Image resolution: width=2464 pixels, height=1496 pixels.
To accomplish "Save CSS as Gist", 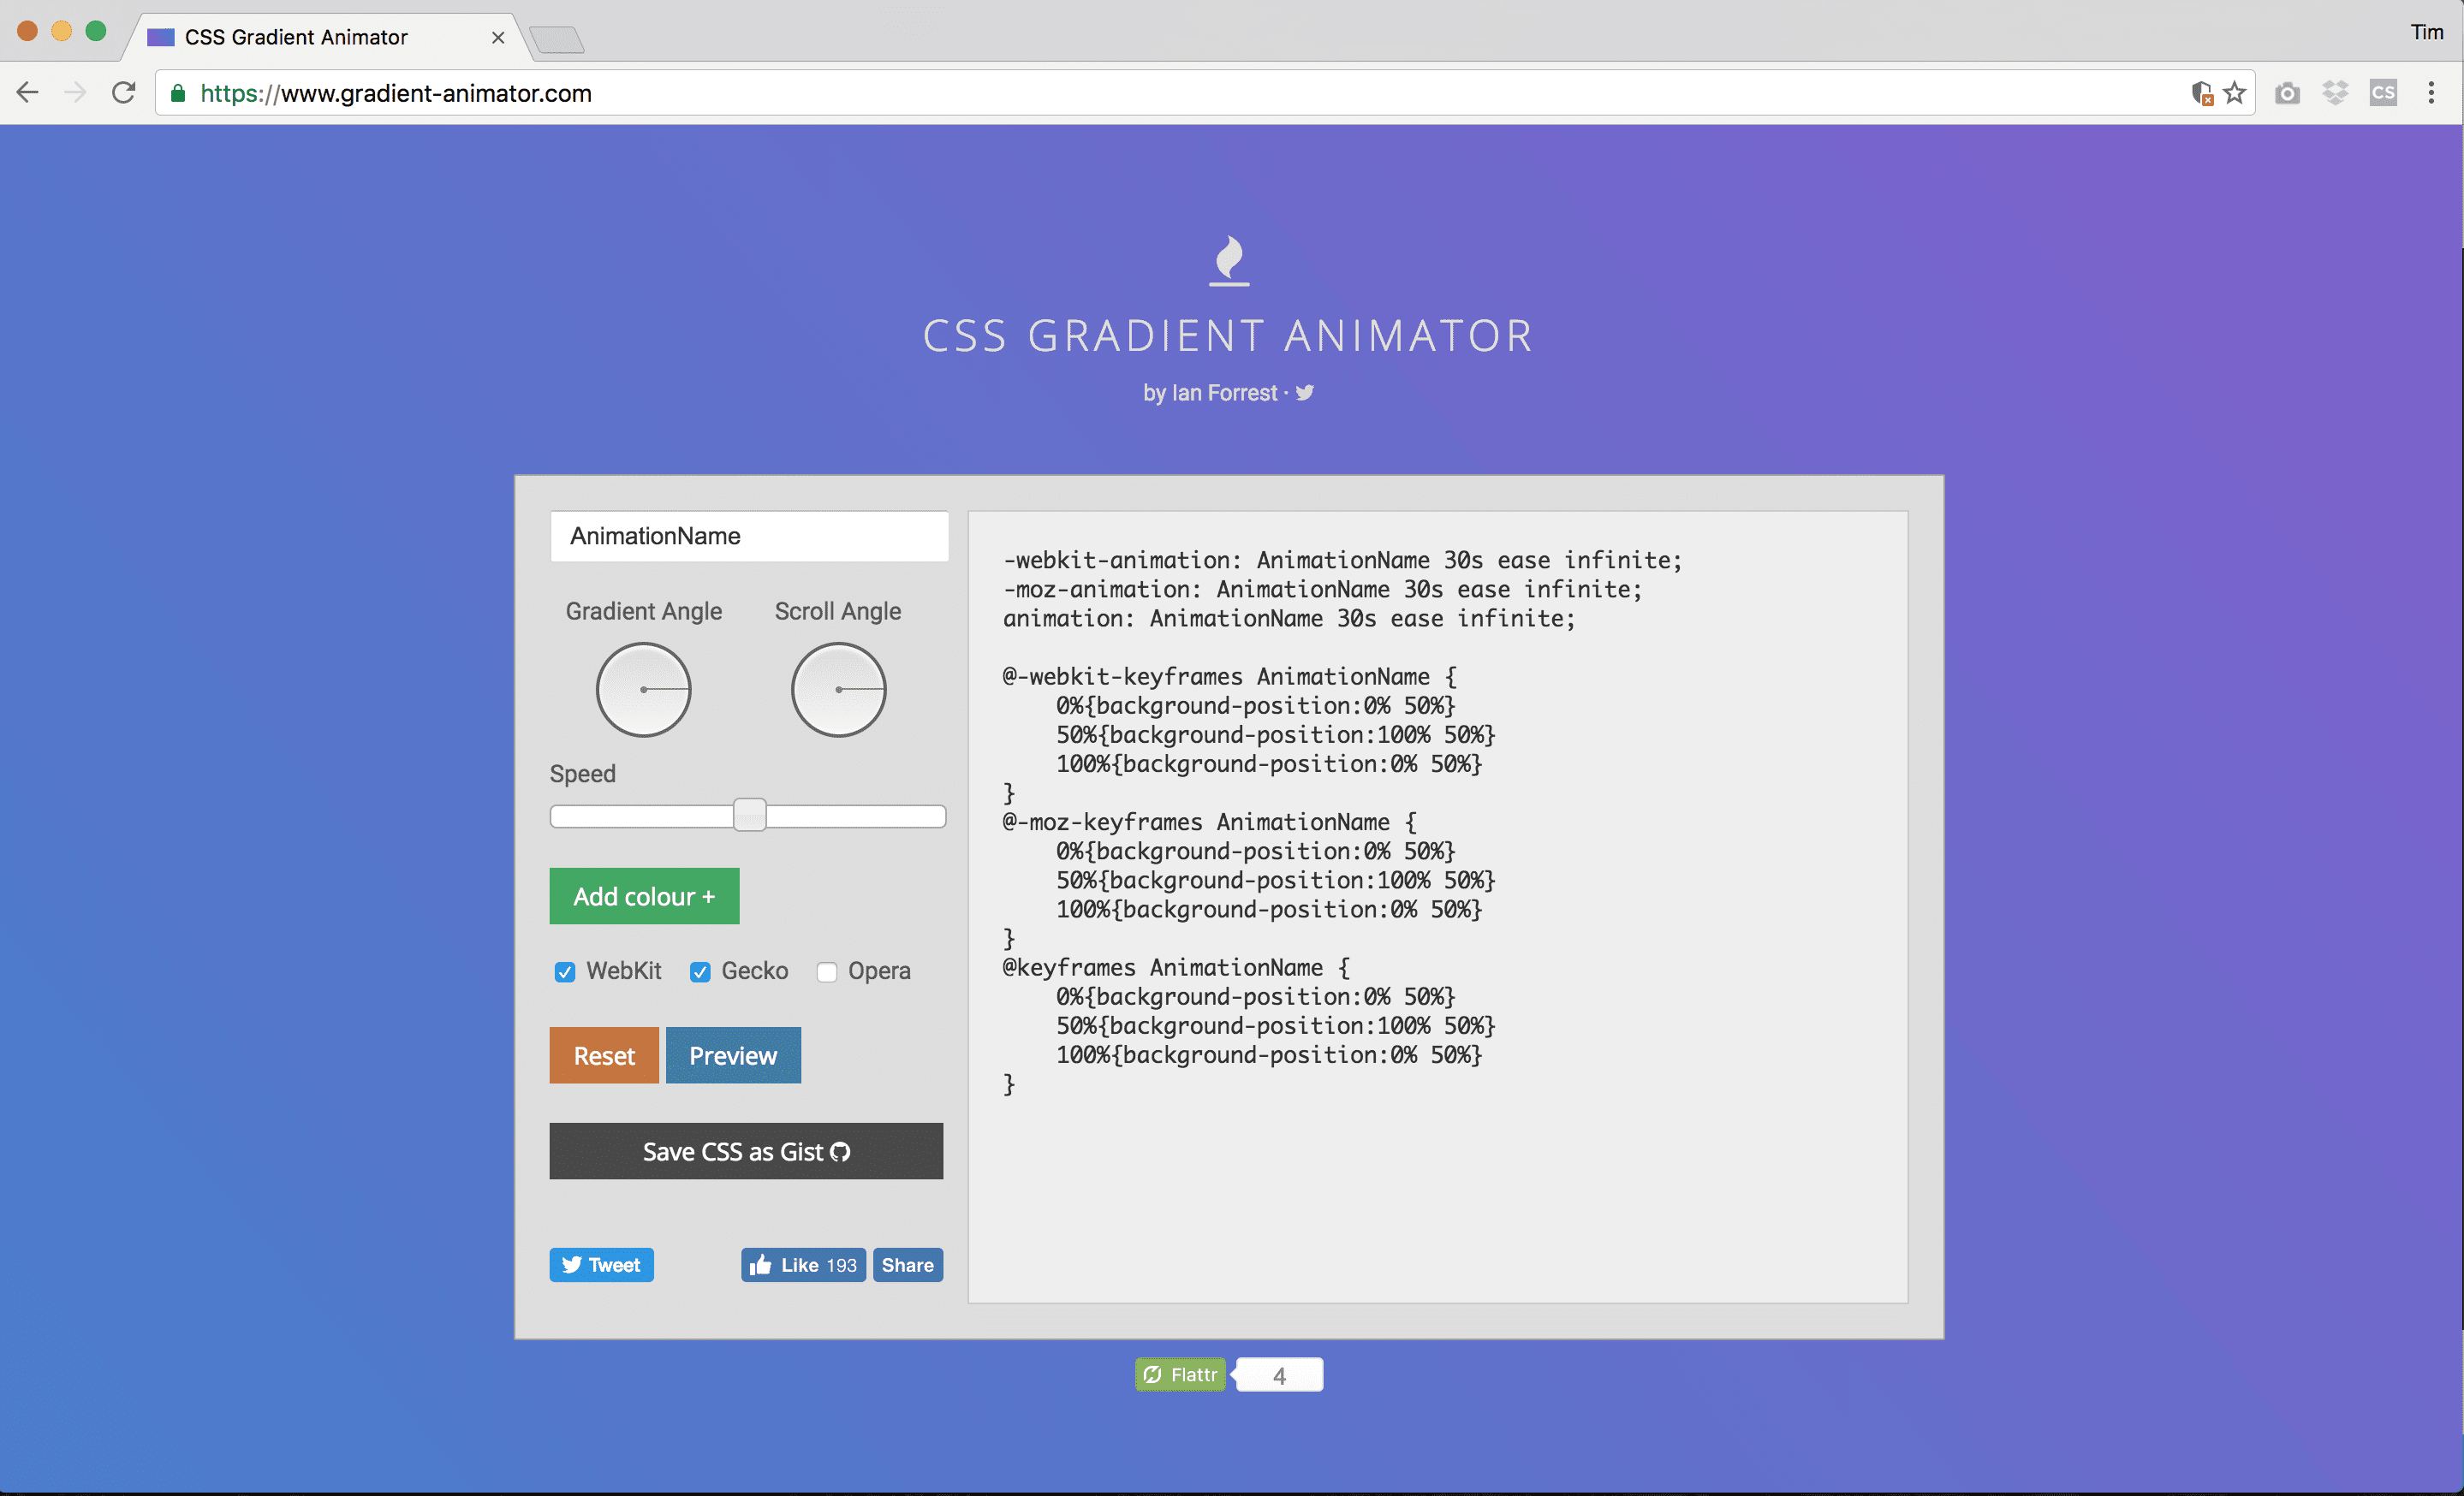I will click(746, 1150).
